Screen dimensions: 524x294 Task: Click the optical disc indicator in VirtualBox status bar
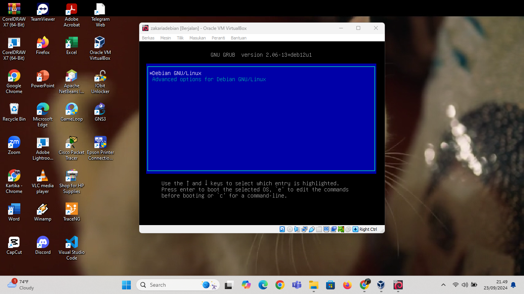[290, 229]
